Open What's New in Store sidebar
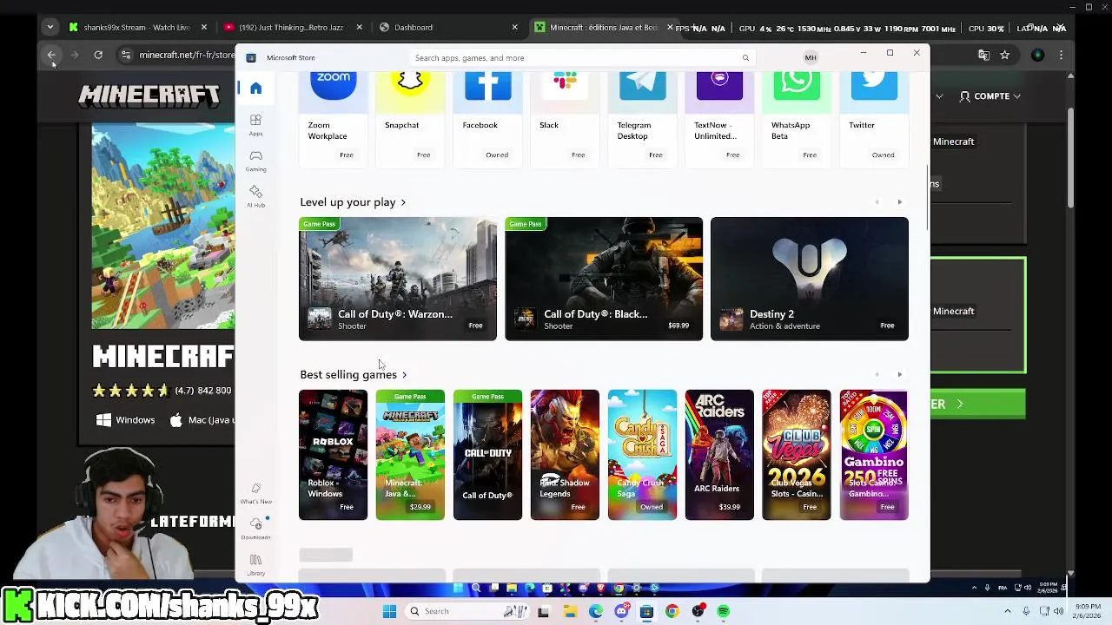Screen dimensions: 1112x625 click(255, 493)
